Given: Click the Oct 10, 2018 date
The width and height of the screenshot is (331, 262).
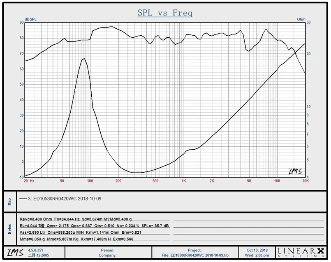Looking at the screenshot, I should point(257,250).
